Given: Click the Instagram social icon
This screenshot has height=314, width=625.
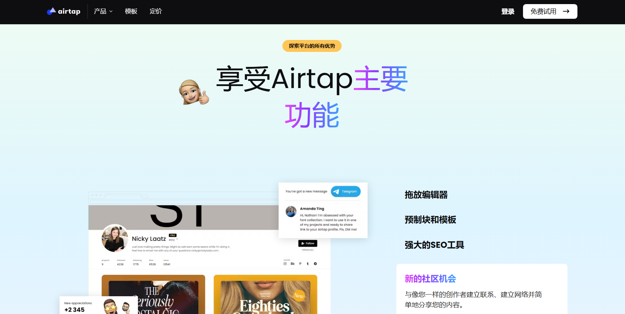Looking at the screenshot, I should pyautogui.click(x=285, y=263).
